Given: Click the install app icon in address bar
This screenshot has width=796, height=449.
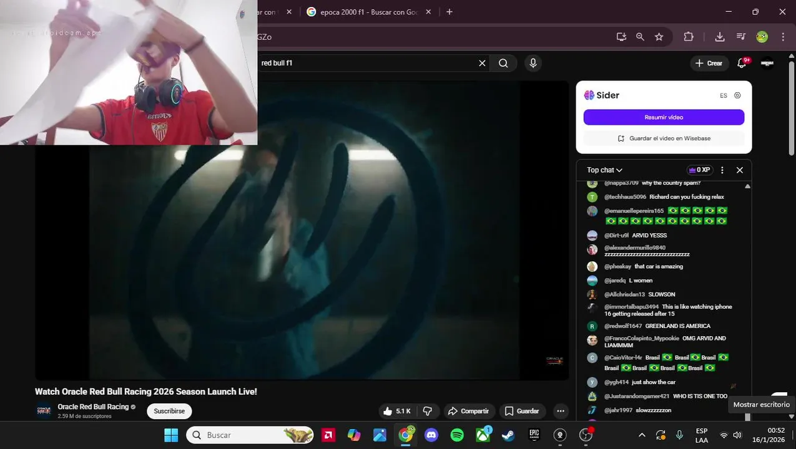Looking at the screenshot, I should tap(621, 37).
